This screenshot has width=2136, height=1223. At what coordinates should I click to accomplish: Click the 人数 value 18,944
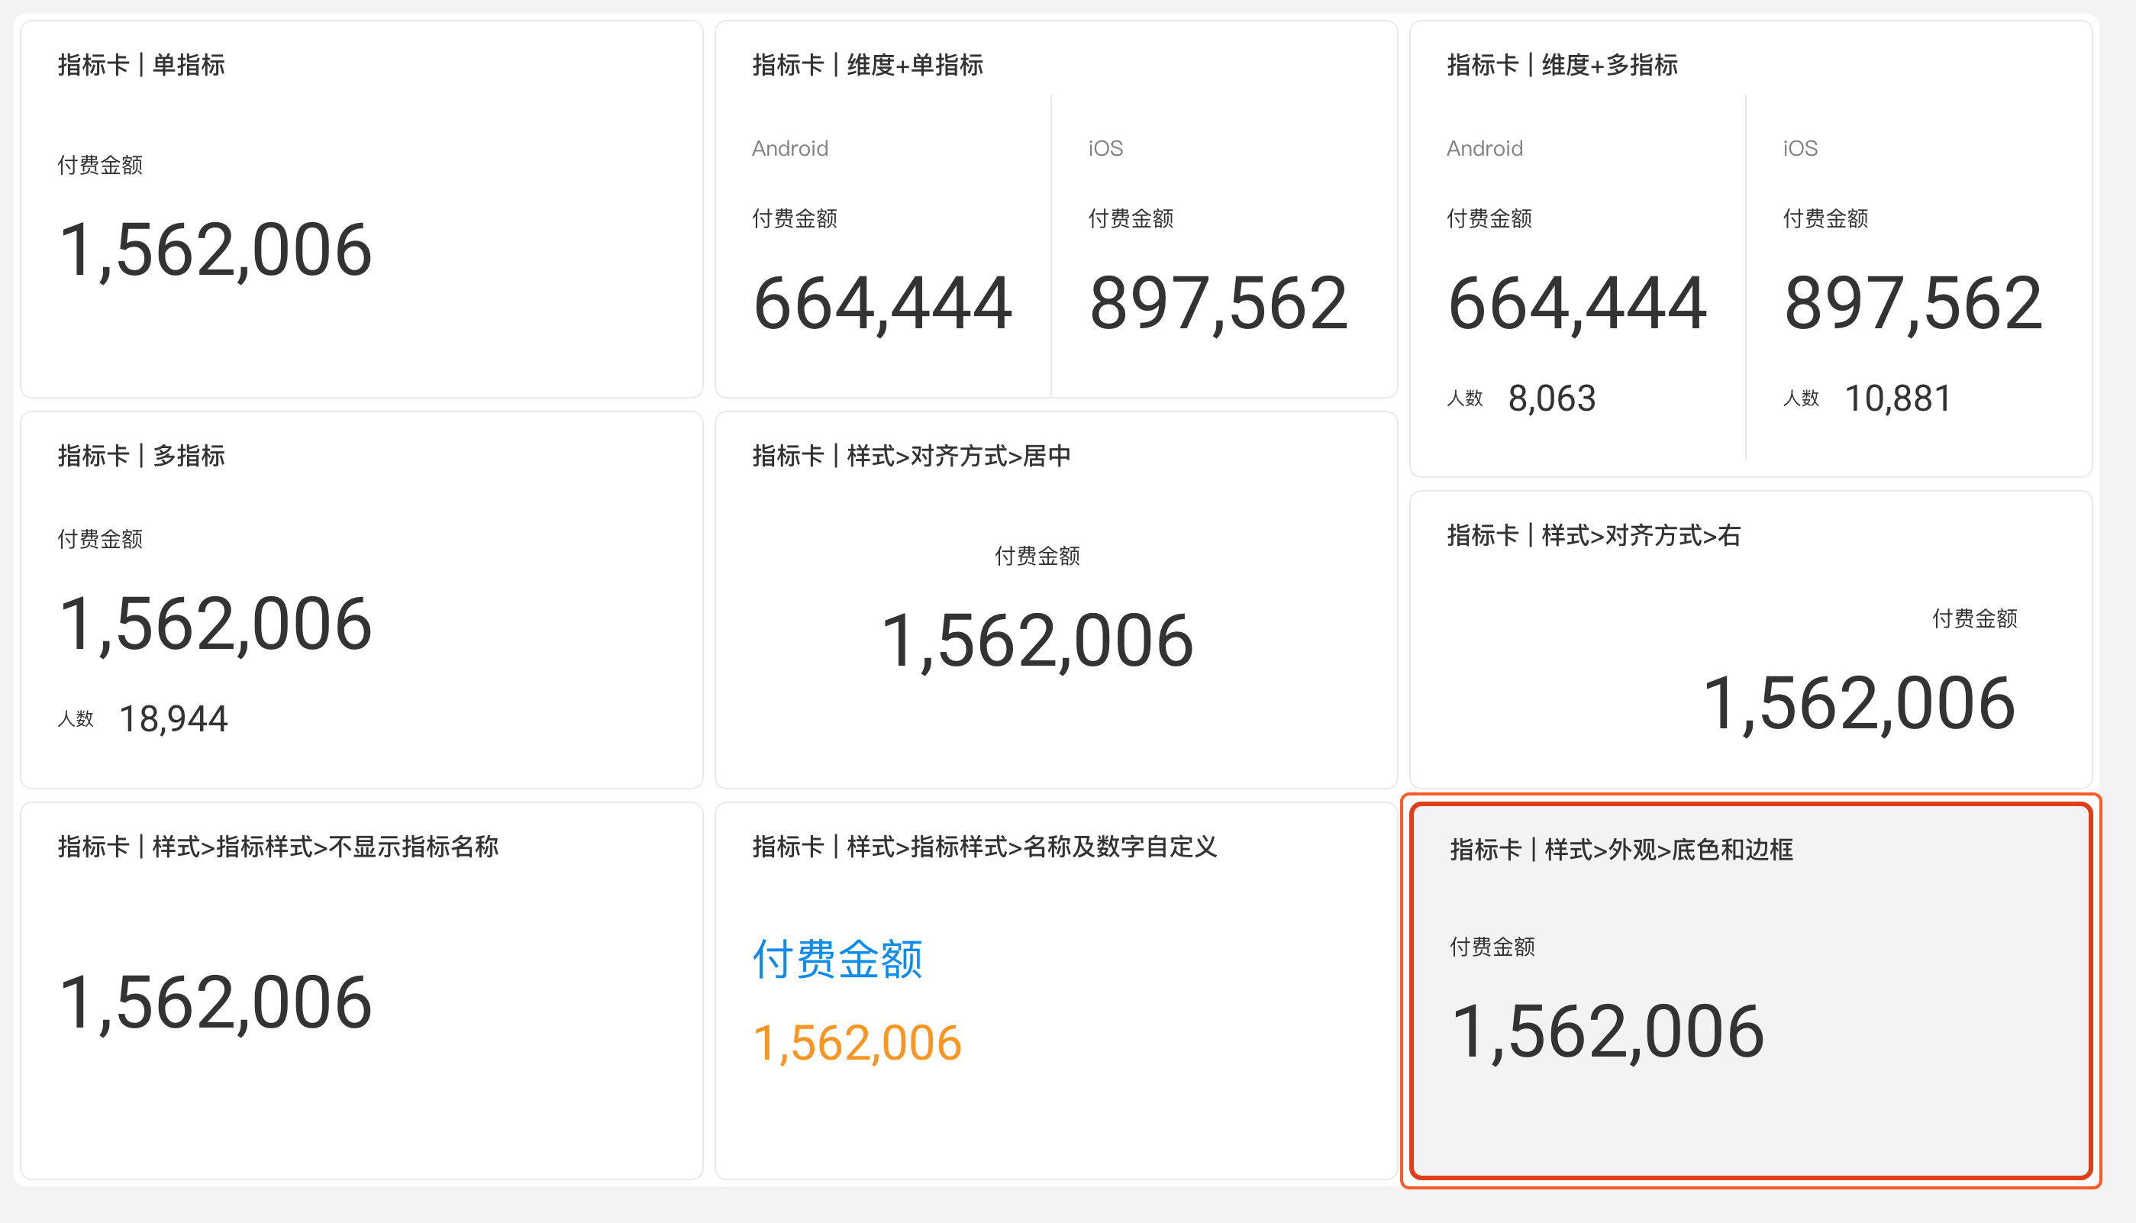click(x=173, y=719)
